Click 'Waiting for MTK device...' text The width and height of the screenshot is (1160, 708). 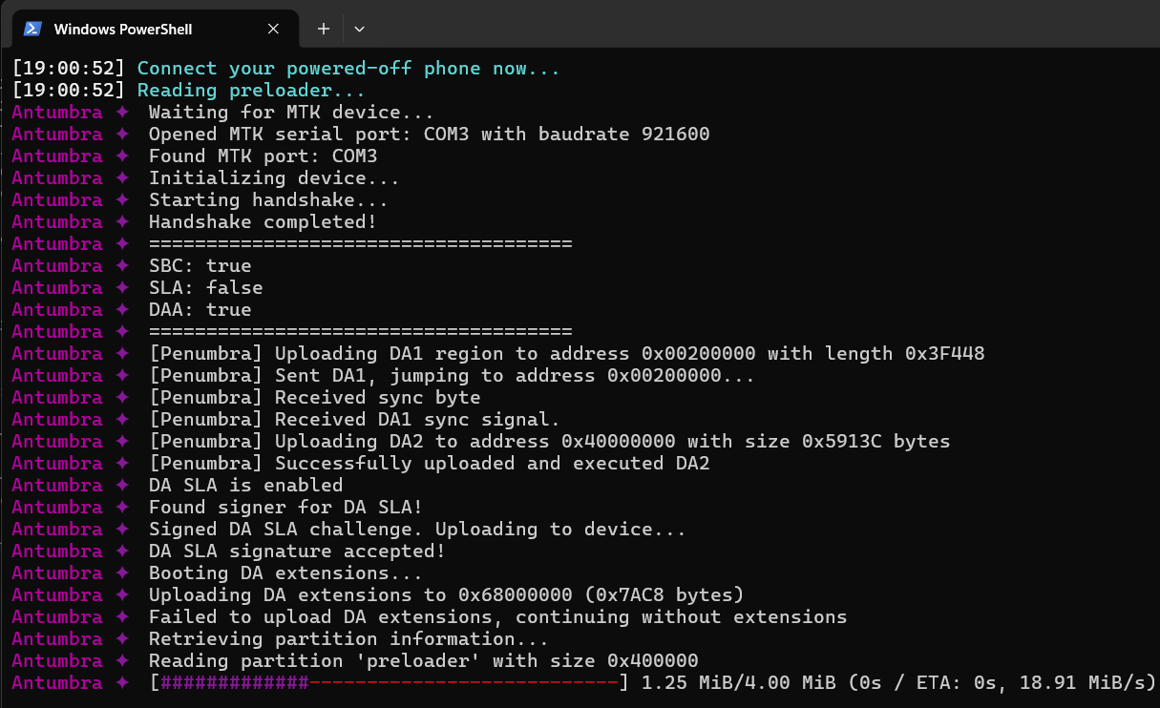click(291, 113)
